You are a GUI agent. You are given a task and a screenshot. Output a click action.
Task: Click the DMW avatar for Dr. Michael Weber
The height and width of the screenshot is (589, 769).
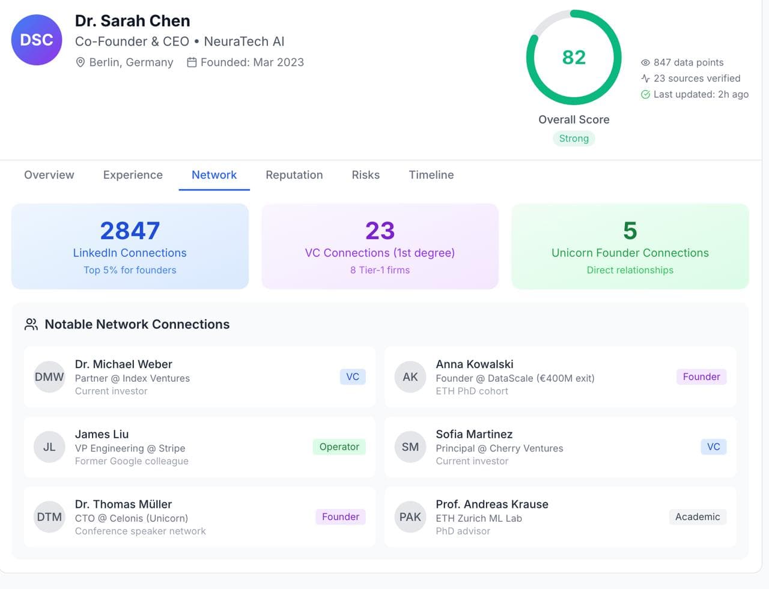point(49,376)
